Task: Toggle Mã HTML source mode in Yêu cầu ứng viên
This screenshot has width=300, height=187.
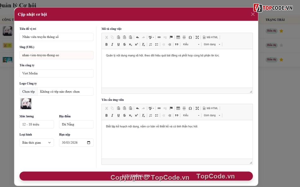Action: click(x=210, y=108)
